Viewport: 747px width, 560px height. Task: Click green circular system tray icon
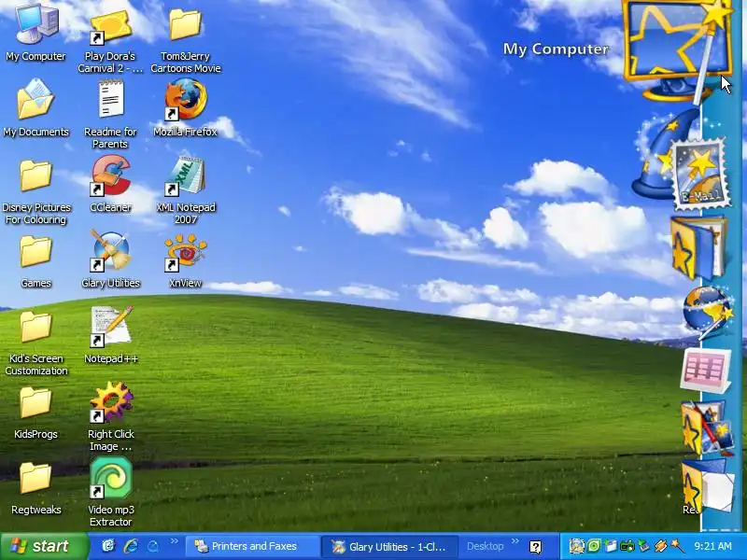[x=594, y=546]
